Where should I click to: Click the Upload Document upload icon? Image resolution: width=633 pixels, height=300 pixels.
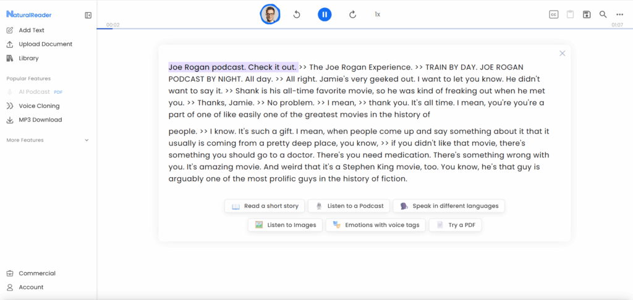point(10,44)
